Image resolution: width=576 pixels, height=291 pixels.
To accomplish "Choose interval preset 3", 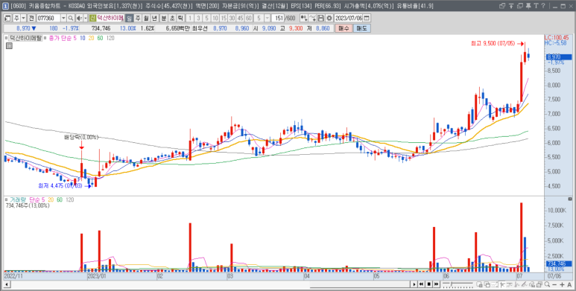I will 198,18.
